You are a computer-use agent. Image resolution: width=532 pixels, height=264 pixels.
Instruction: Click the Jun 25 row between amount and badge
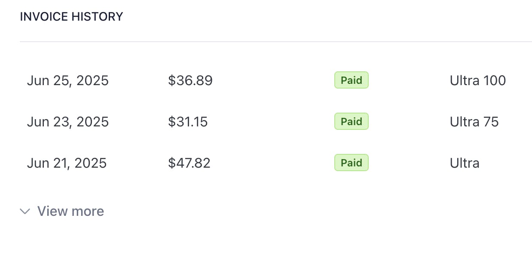tap(273, 80)
